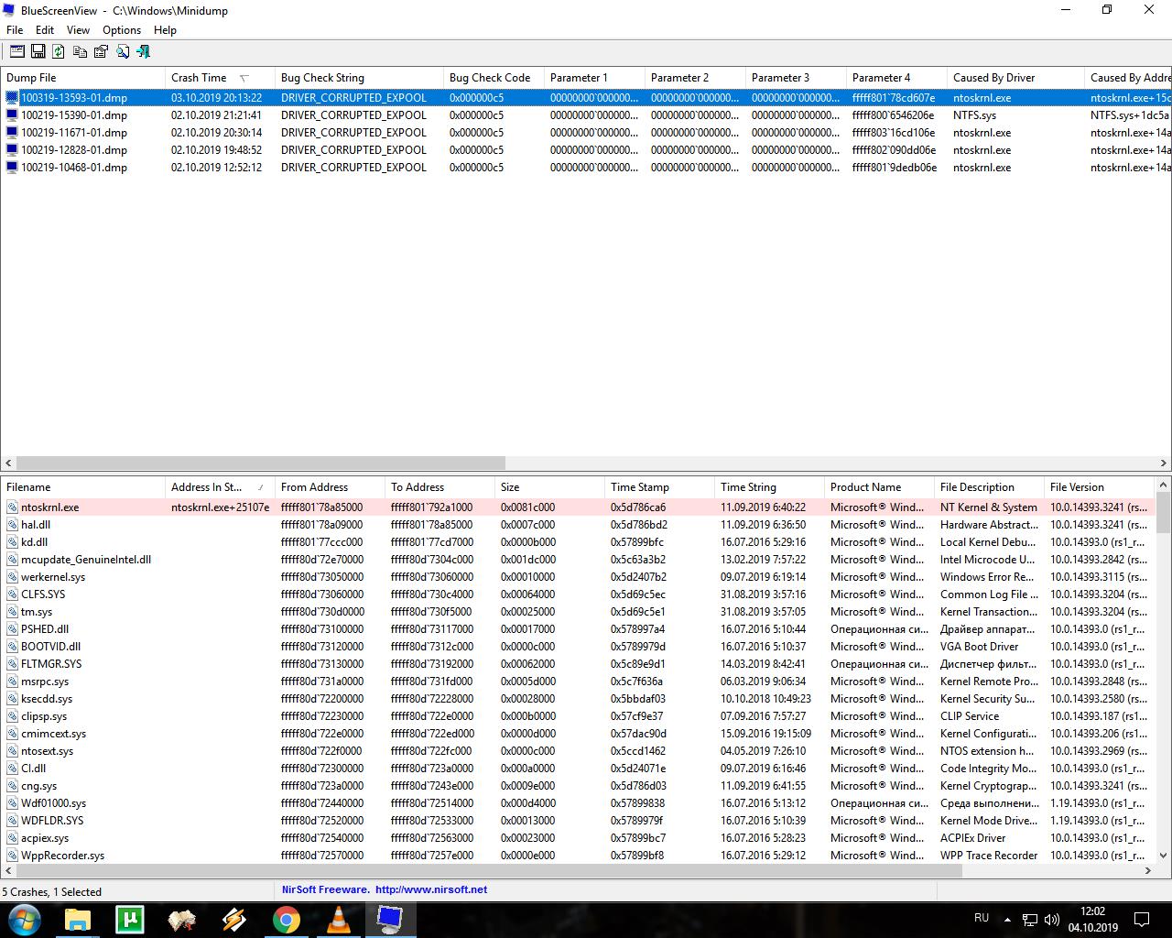Open uTorrent from taskbar
Image resolution: width=1172 pixels, height=938 pixels.
click(x=130, y=919)
